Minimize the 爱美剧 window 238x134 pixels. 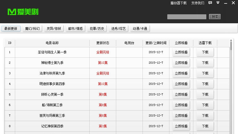point(226,3)
